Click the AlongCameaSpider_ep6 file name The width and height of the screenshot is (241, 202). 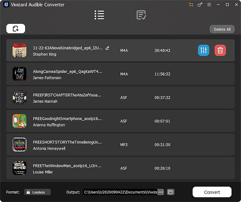[68, 72]
